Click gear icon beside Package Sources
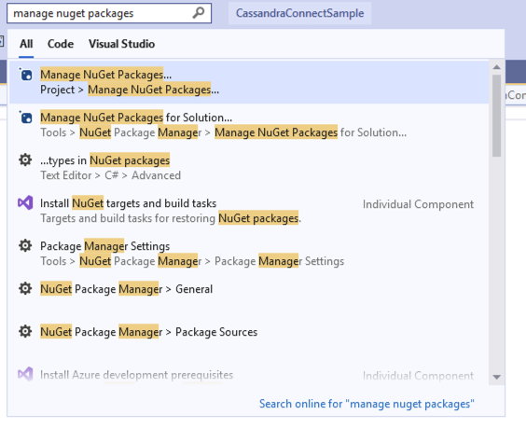Image resolution: width=526 pixels, height=428 pixels. click(25, 331)
